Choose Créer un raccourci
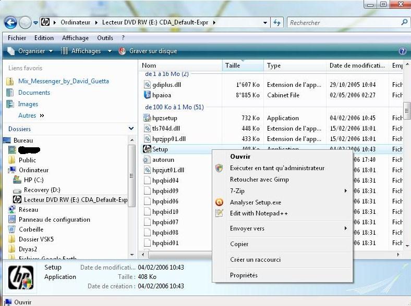 click(x=255, y=260)
